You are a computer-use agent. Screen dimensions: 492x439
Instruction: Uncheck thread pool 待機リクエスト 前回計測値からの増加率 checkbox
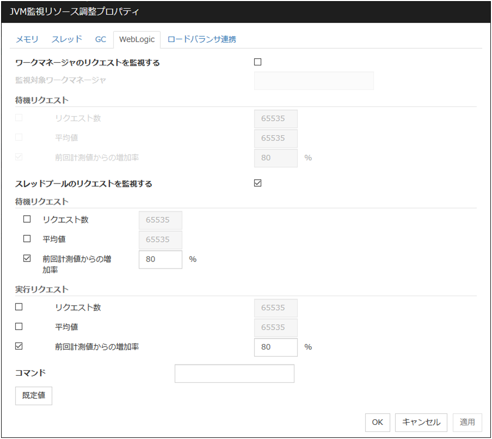[27, 259]
